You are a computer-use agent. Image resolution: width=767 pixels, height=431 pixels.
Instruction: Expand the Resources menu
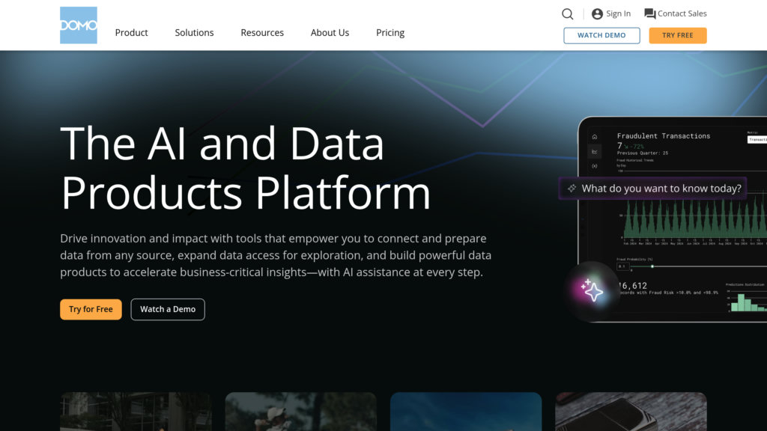click(x=262, y=33)
